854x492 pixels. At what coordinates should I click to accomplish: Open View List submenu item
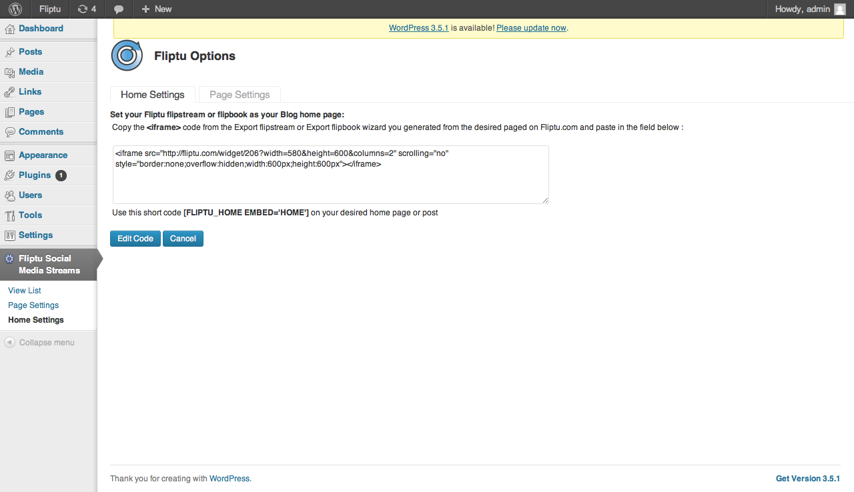point(25,291)
